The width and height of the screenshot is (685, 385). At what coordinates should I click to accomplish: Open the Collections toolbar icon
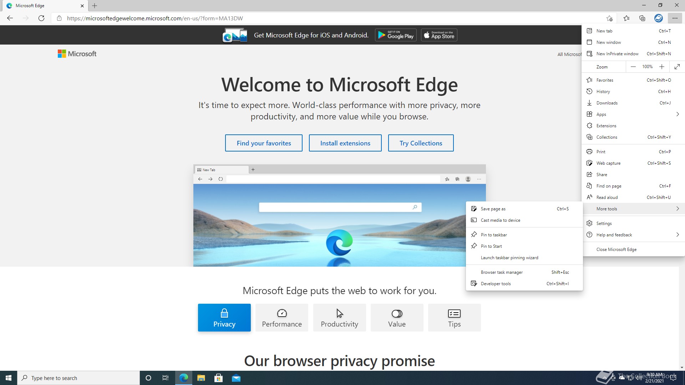(x=642, y=18)
